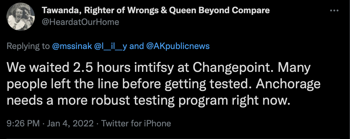Click the 9:26 PM timestamp
Image resolution: width=350 pixels, height=139 pixels.
click(23, 123)
